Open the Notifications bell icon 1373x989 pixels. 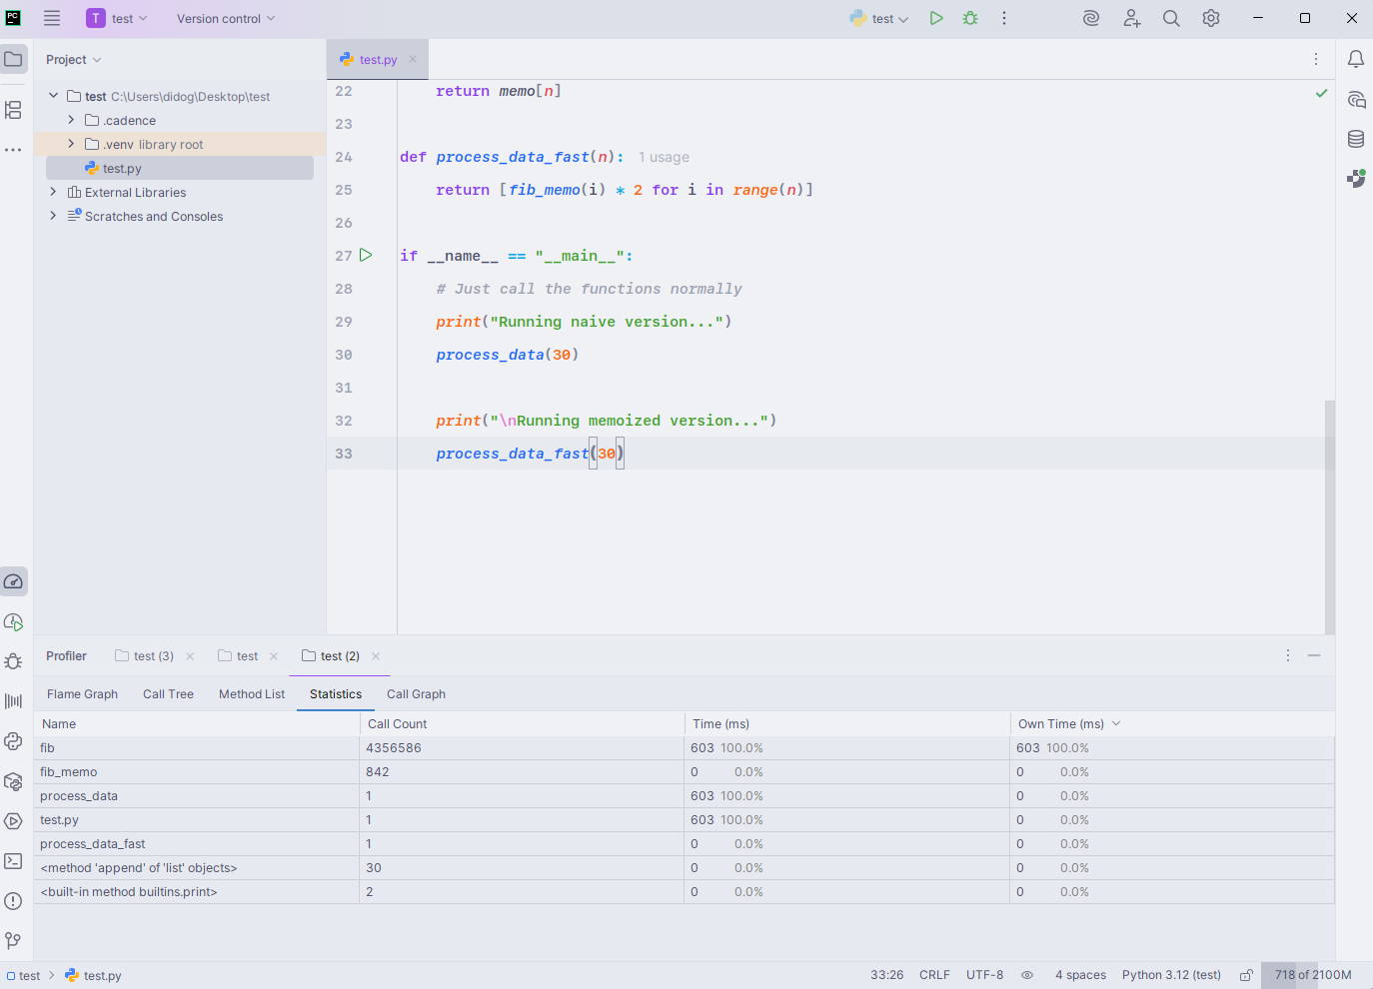tap(1356, 59)
